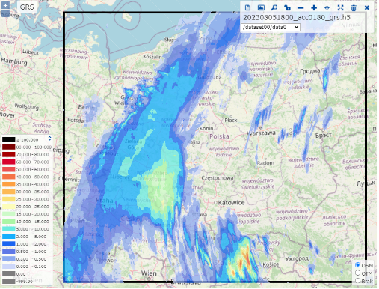Select the magnifier search icon
This screenshot has width=379, height=289.
[x=274, y=7]
